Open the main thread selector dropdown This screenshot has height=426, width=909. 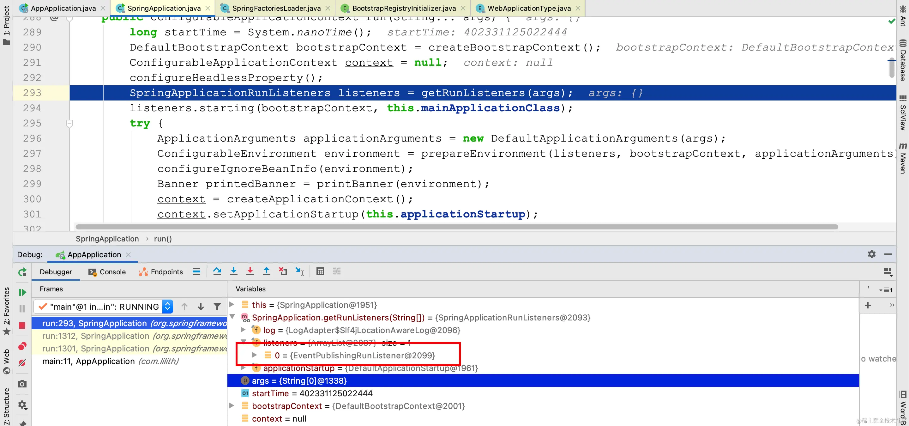tap(168, 306)
